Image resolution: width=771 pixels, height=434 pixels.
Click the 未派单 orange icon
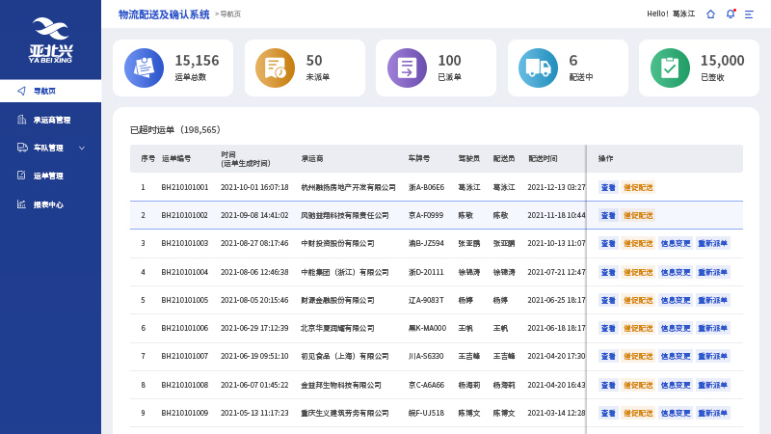click(x=275, y=68)
